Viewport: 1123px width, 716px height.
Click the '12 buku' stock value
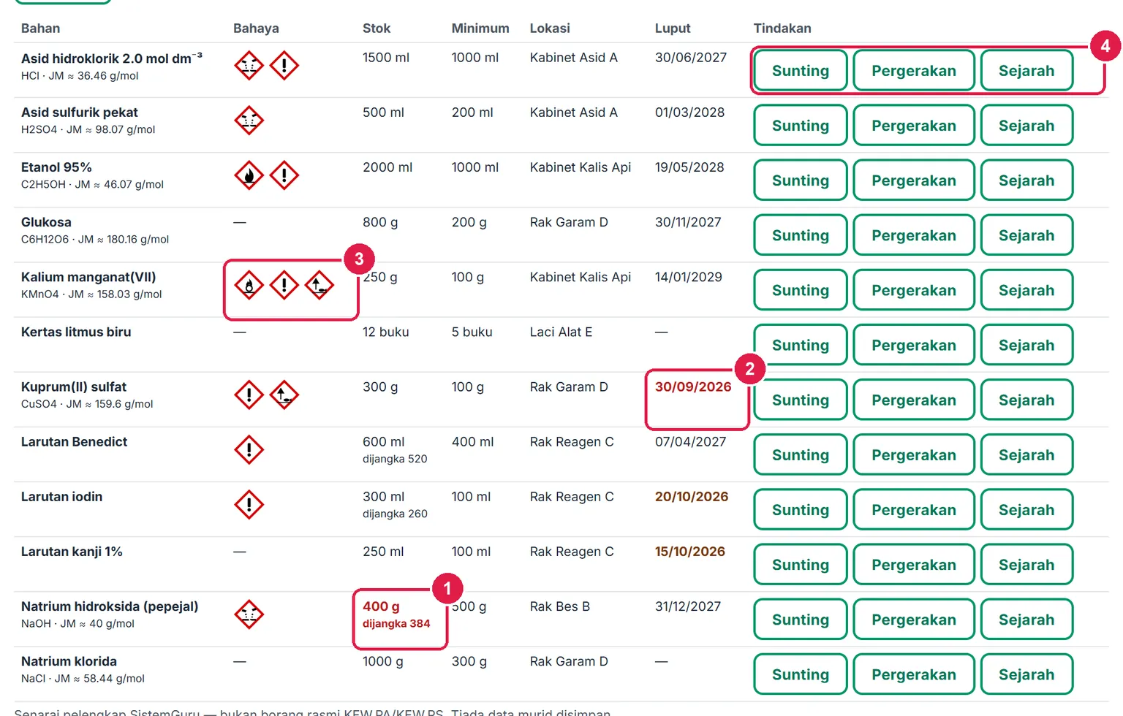tap(386, 332)
